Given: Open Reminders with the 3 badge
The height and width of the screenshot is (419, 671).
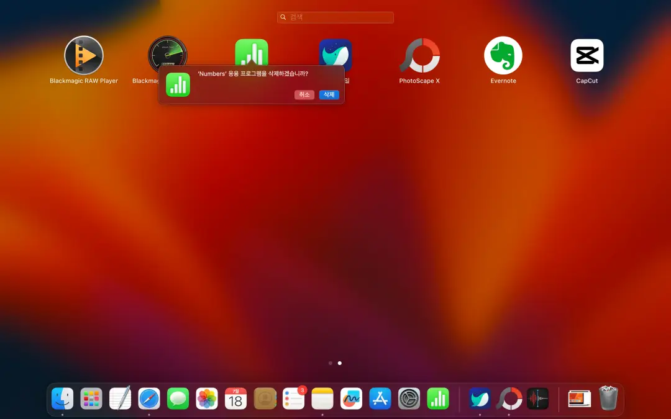Looking at the screenshot, I should pos(293,399).
